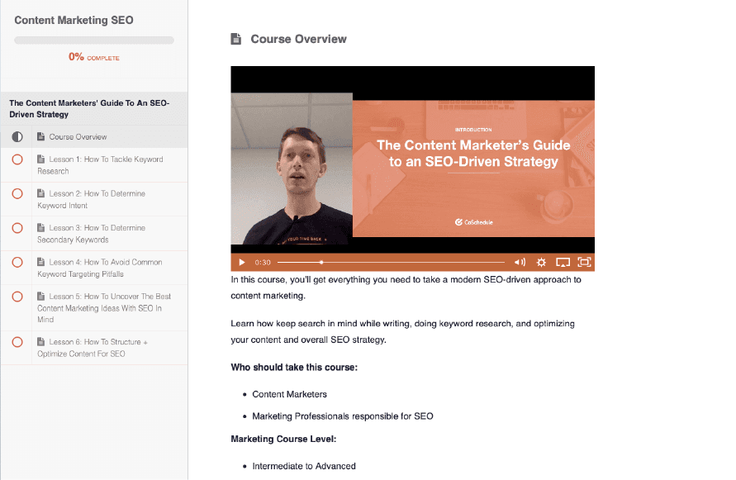Viewport: 736px width, 480px height.
Task: Click the AirPlay cast icon
Action: tap(563, 263)
